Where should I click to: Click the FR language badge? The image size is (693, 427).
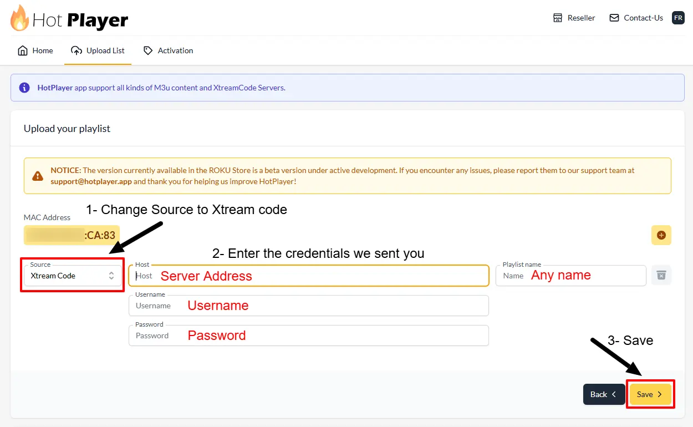click(678, 18)
